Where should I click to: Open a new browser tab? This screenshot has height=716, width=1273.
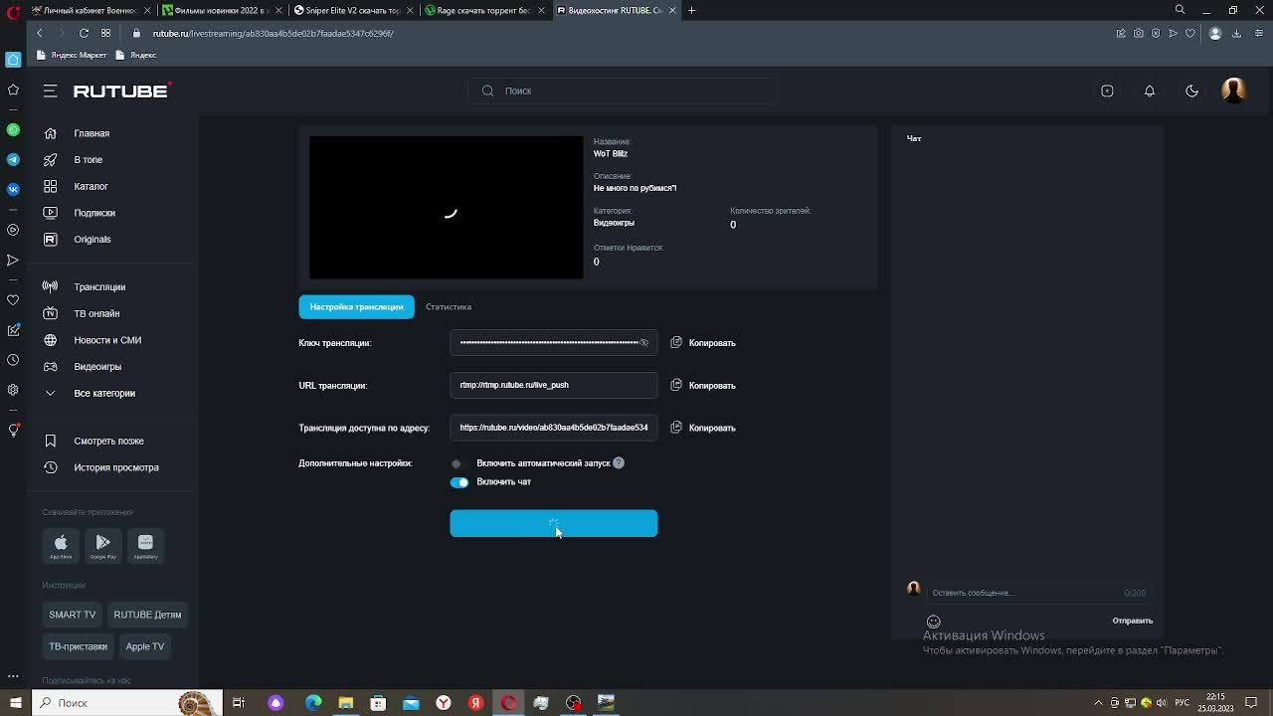692,10
